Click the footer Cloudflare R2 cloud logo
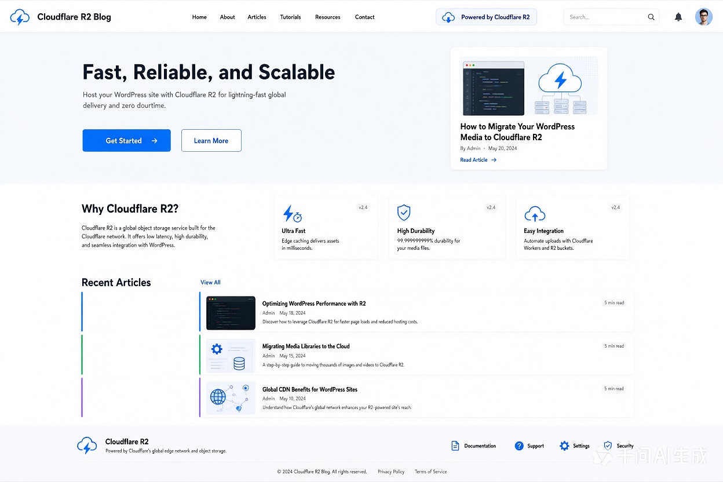The height and width of the screenshot is (482, 723). coord(87,446)
